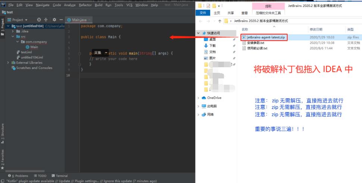Click the collapse all icon in Project panel
This screenshot has height=183, width=362.
pos(46,20)
